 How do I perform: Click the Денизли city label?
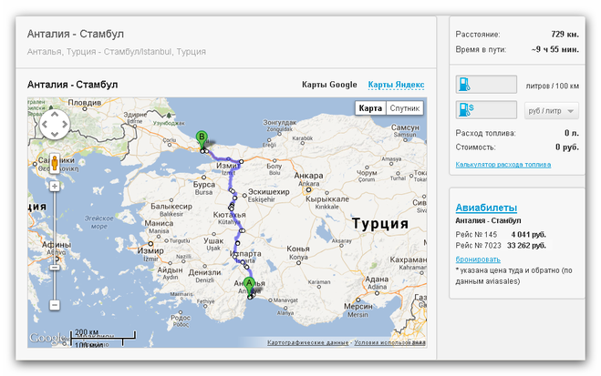[x=204, y=272]
